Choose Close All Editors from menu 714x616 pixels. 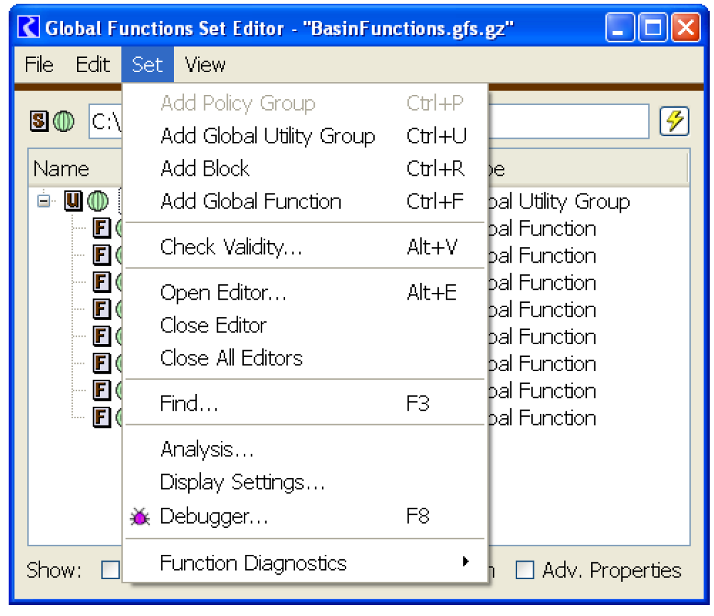point(231,358)
